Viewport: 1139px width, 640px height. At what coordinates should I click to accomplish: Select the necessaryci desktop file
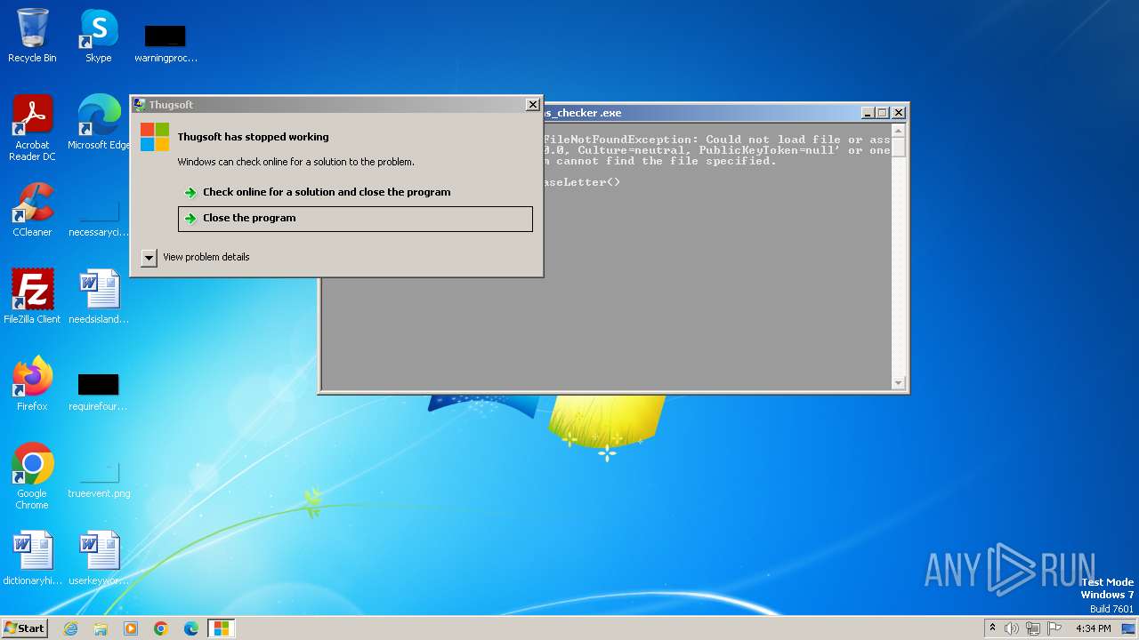(99, 218)
